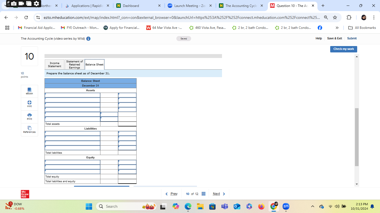Click the Check my work button

click(344, 49)
